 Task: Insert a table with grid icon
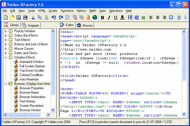(171, 18)
